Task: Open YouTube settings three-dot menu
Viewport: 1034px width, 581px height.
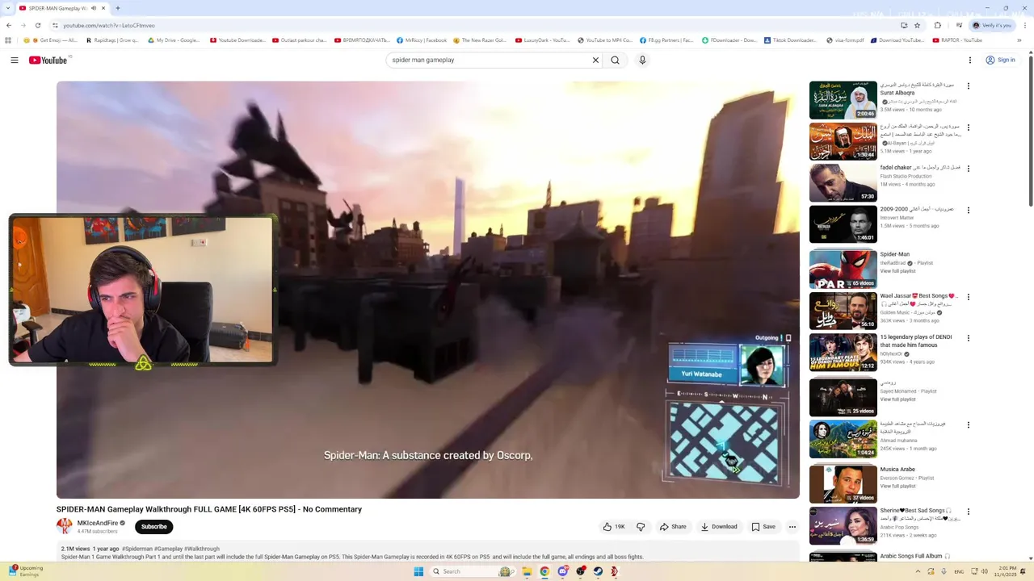Action: click(x=970, y=60)
